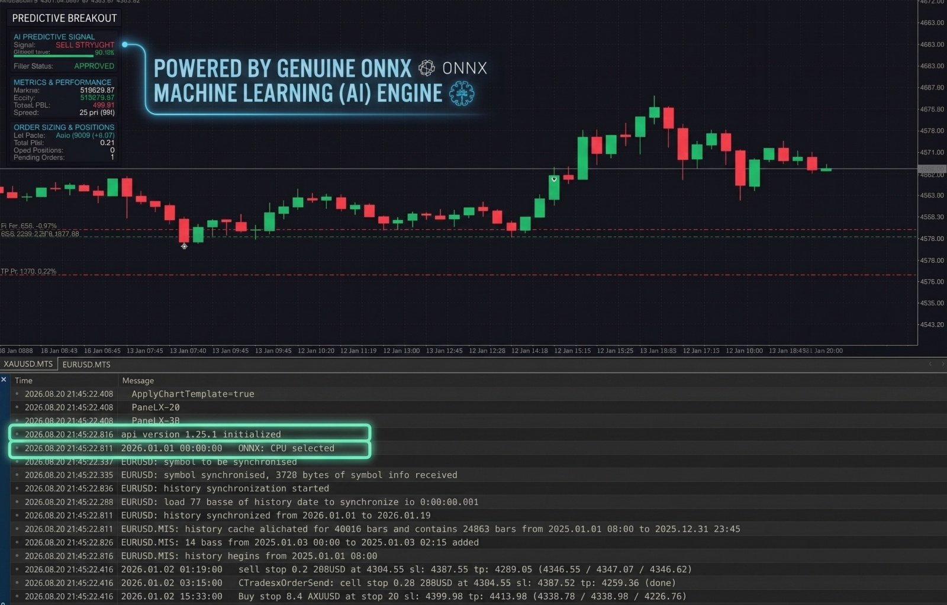Image resolution: width=947 pixels, height=605 pixels.
Task: Click the trade marker on breakout candle
Action: click(554, 179)
